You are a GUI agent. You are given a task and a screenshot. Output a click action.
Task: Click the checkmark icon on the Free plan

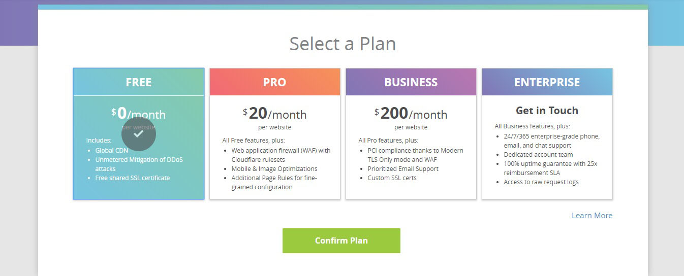(x=139, y=134)
